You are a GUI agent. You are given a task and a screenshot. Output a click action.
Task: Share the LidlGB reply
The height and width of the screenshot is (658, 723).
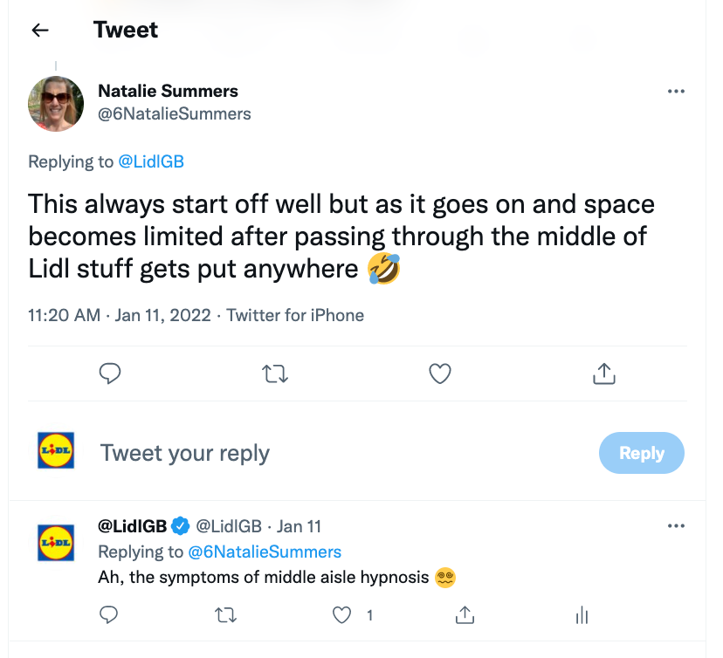tap(465, 615)
